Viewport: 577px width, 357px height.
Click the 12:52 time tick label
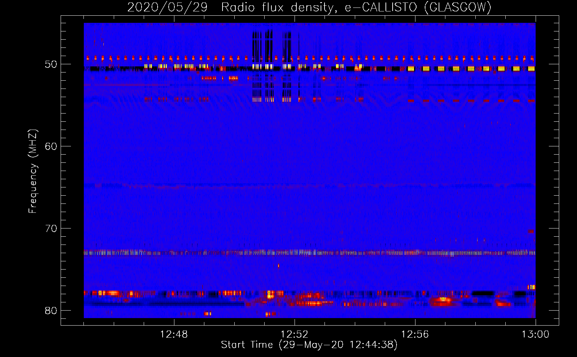click(x=295, y=335)
